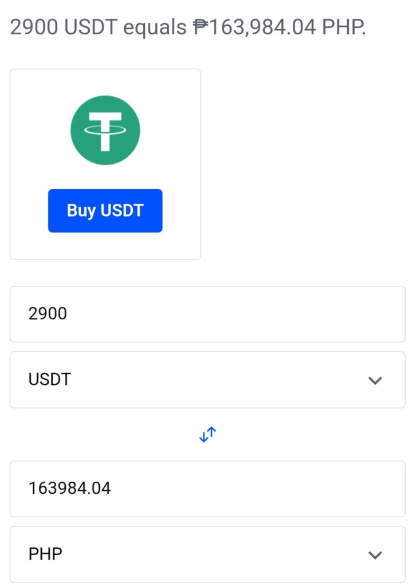
Task: Select the USDT label in source selector
Action: pos(49,379)
